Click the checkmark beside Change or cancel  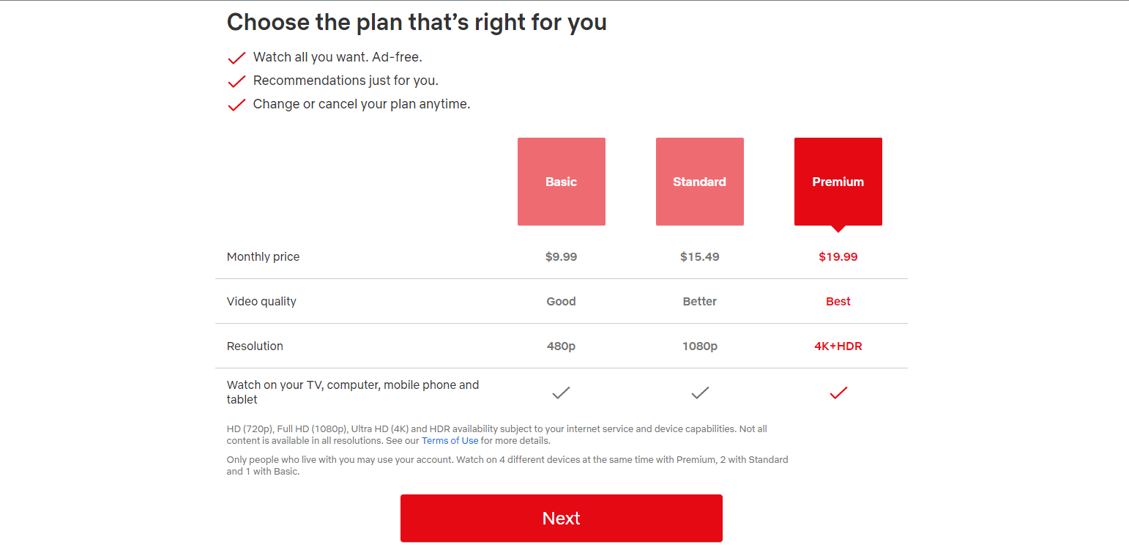tap(236, 105)
